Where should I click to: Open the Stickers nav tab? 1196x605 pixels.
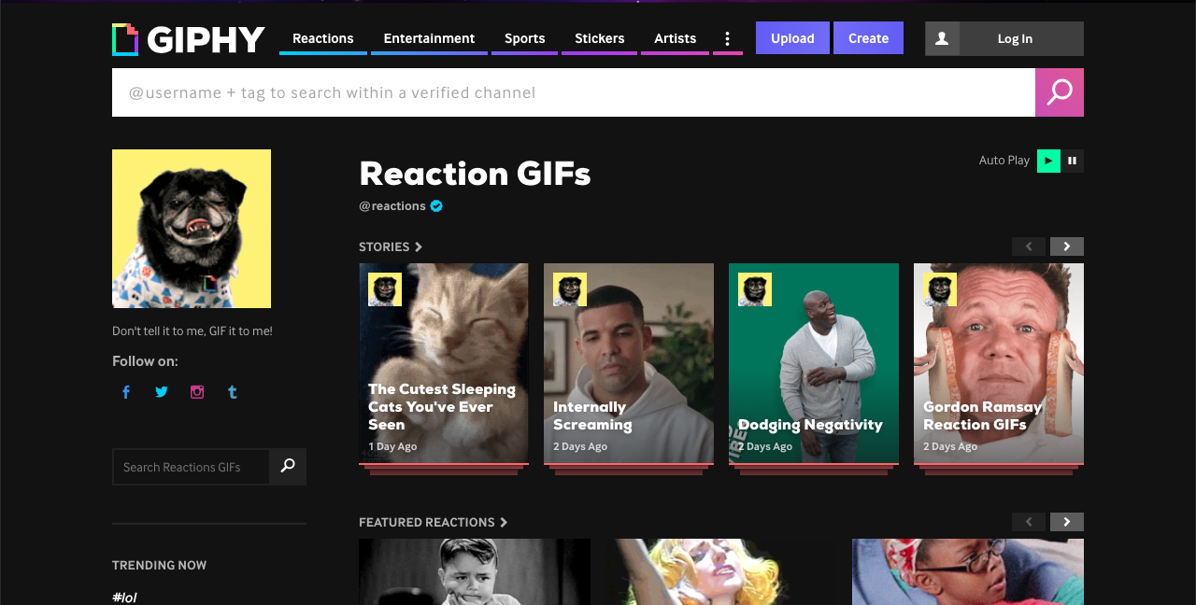coord(599,38)
